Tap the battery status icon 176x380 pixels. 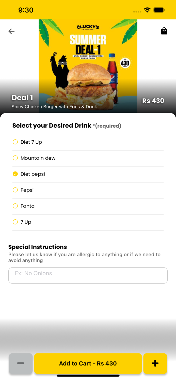coord(159,10)
